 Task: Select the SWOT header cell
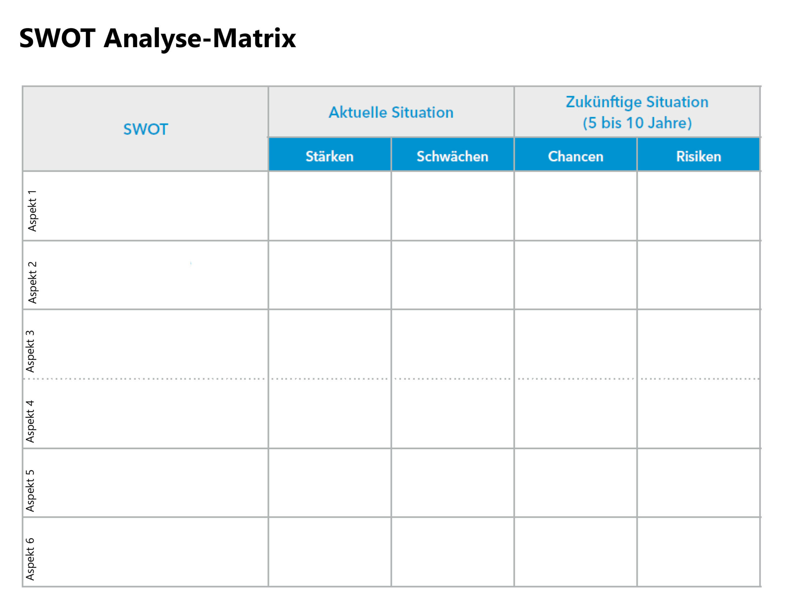click(x=145, y=129)
